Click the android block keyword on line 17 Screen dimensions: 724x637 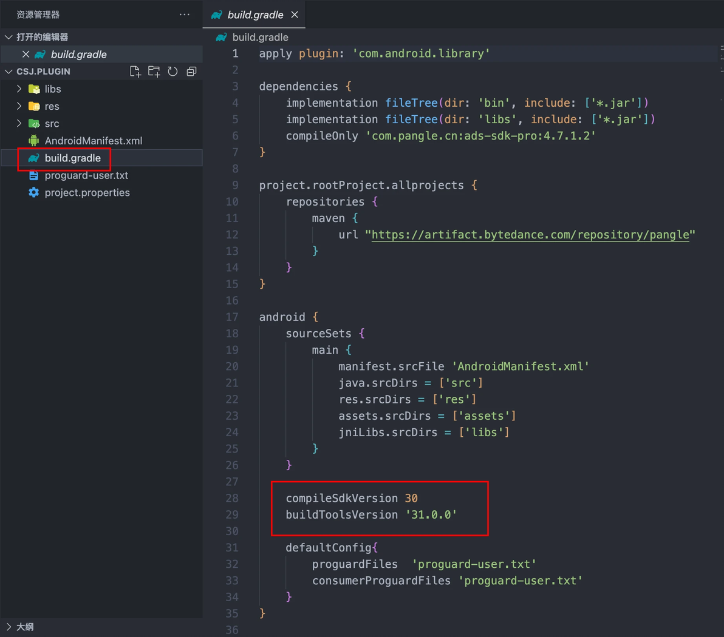click(282, 317)
